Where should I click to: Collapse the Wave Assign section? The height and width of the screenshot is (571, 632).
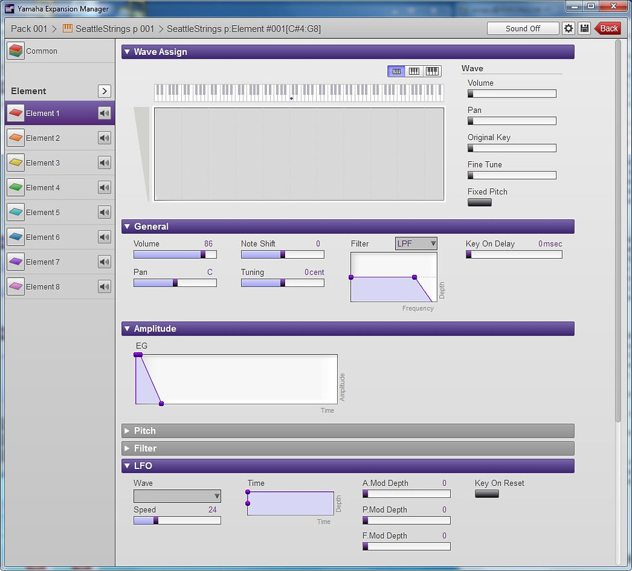point(127,52)
